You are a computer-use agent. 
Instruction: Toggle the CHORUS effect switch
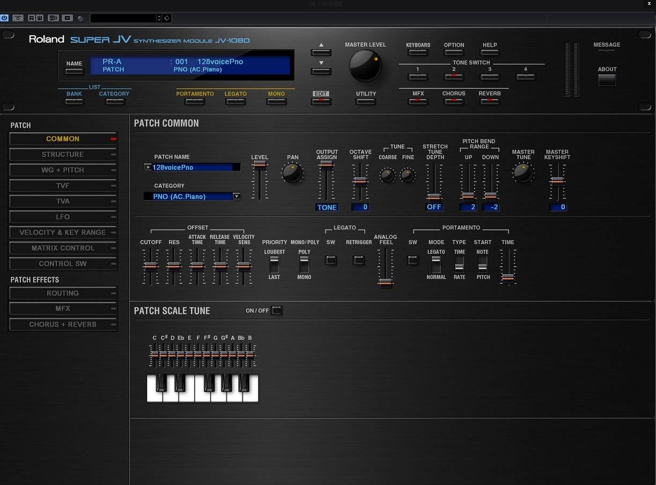(454, 101)
